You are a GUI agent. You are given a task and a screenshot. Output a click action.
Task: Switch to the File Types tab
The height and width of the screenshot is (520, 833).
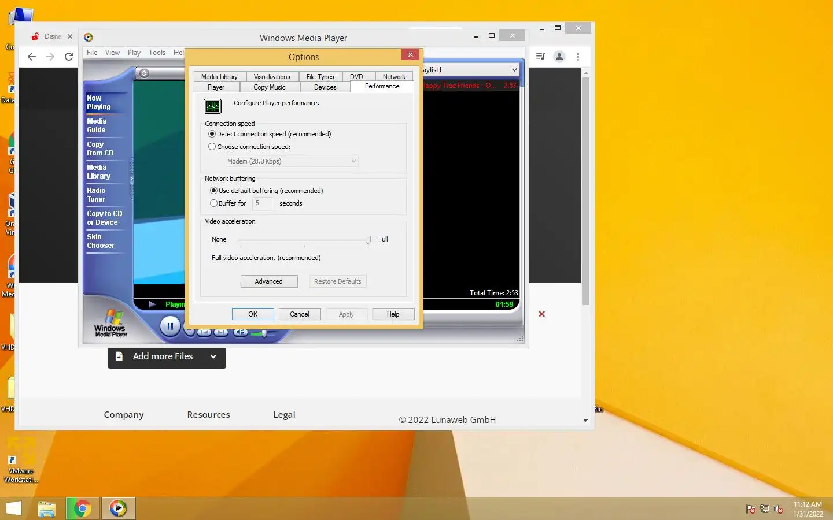click(x=320, y=77)
